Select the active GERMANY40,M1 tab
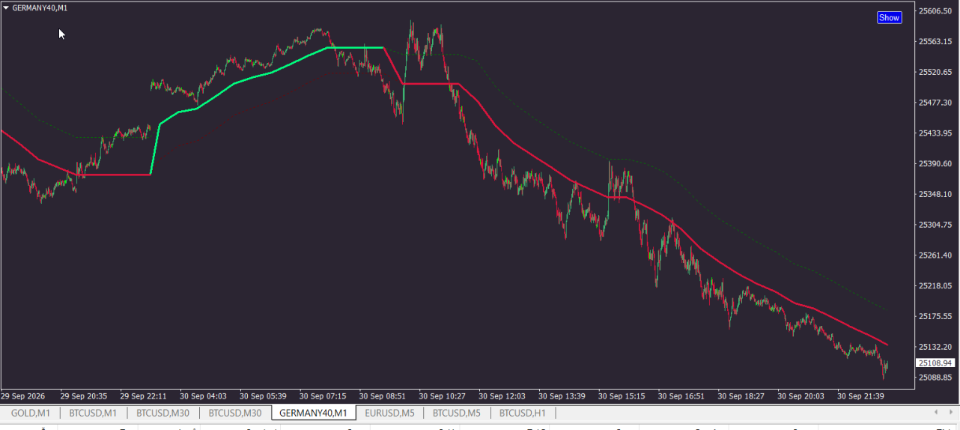Screen dimensions: 960x430 [313, 413]
